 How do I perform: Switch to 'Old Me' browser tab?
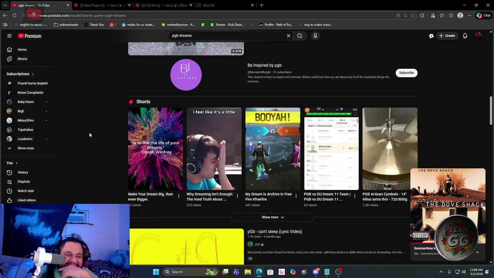(x=164, y=5)
